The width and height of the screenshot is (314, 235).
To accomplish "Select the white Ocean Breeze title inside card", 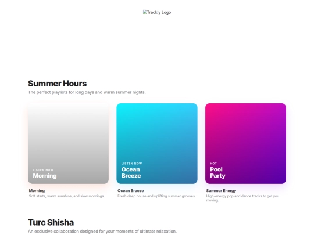I will 131,172.
